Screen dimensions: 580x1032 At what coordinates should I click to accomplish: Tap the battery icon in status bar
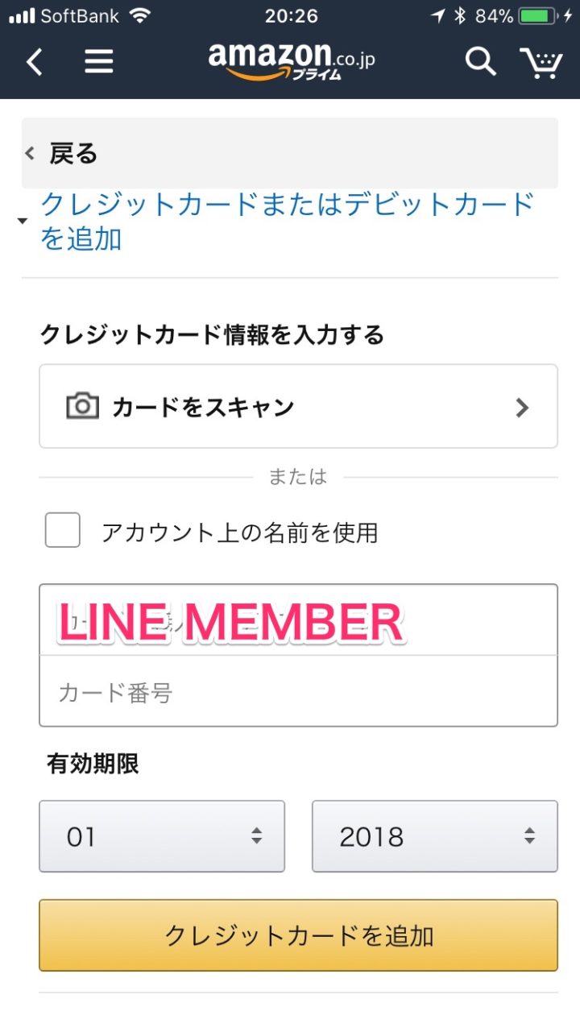click(539, 16)
